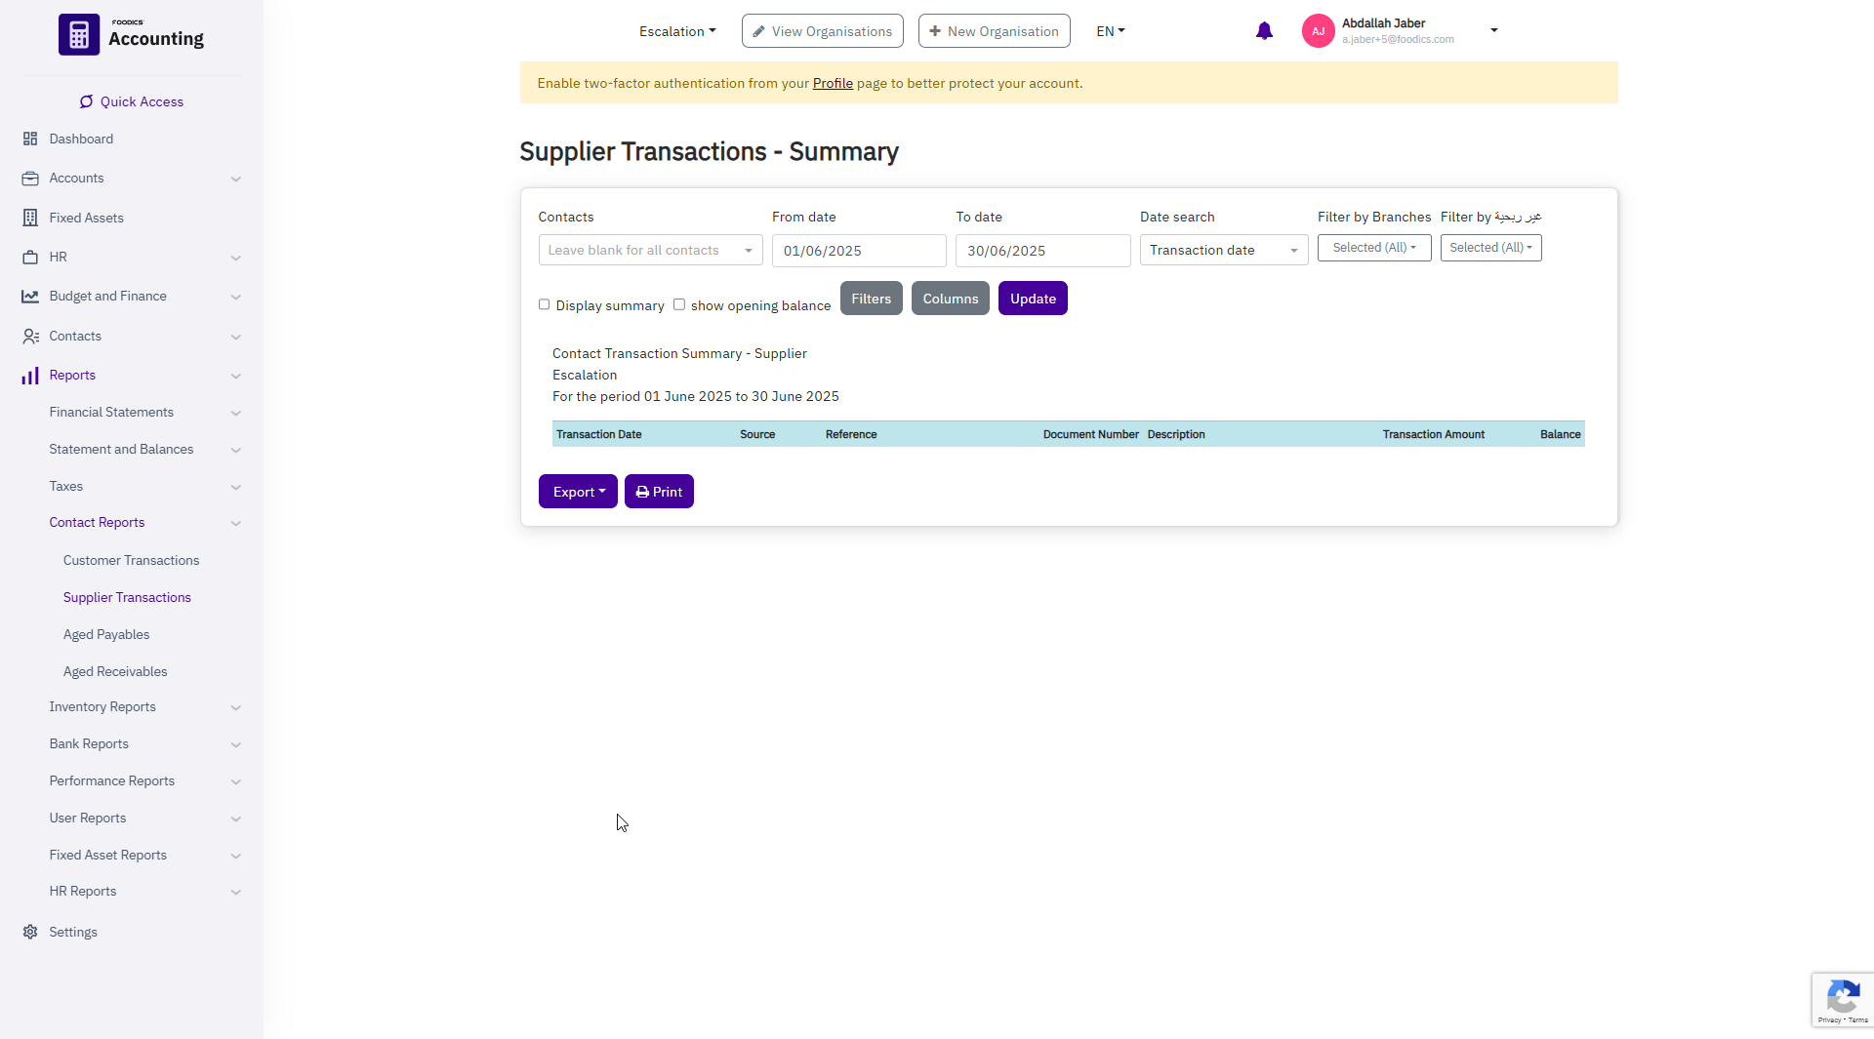The width and height of the screenshot is (1874, 1039).
Task: Open the Export dropdown button
Action: (x=578, y=492)
